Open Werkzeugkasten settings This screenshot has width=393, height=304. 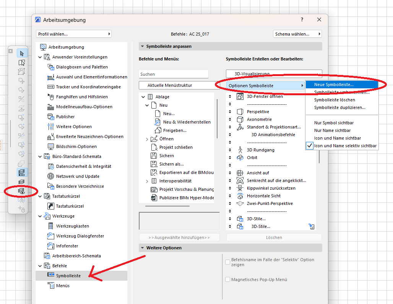(x=72, y=226)
